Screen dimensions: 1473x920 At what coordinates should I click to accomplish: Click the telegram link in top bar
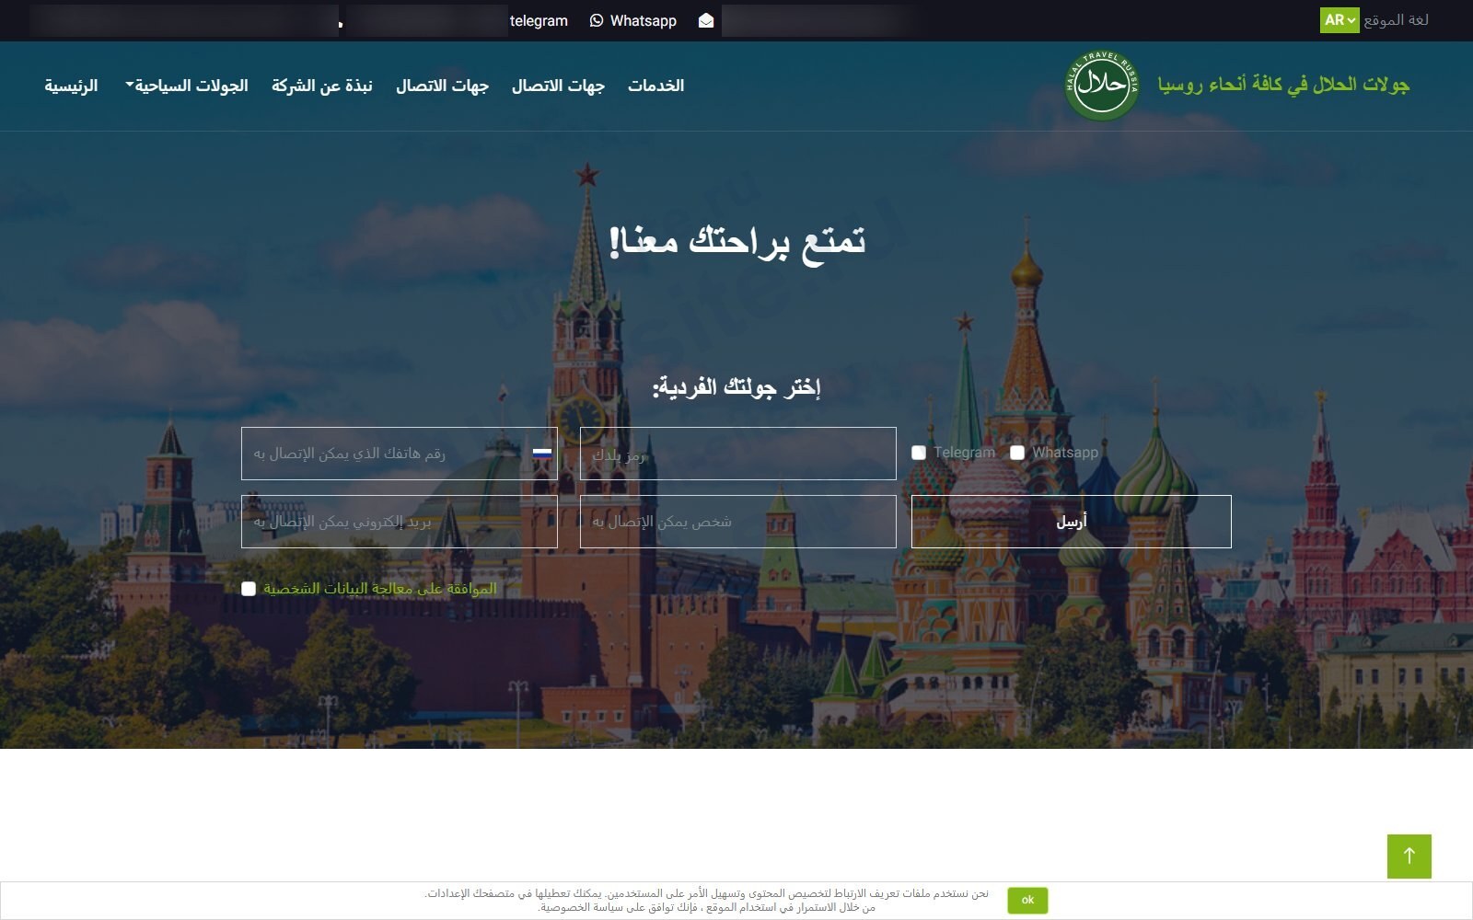click(x=539, y=20)
